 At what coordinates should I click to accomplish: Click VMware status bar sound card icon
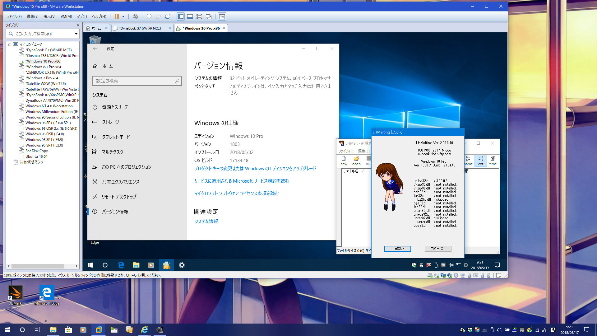450,275
